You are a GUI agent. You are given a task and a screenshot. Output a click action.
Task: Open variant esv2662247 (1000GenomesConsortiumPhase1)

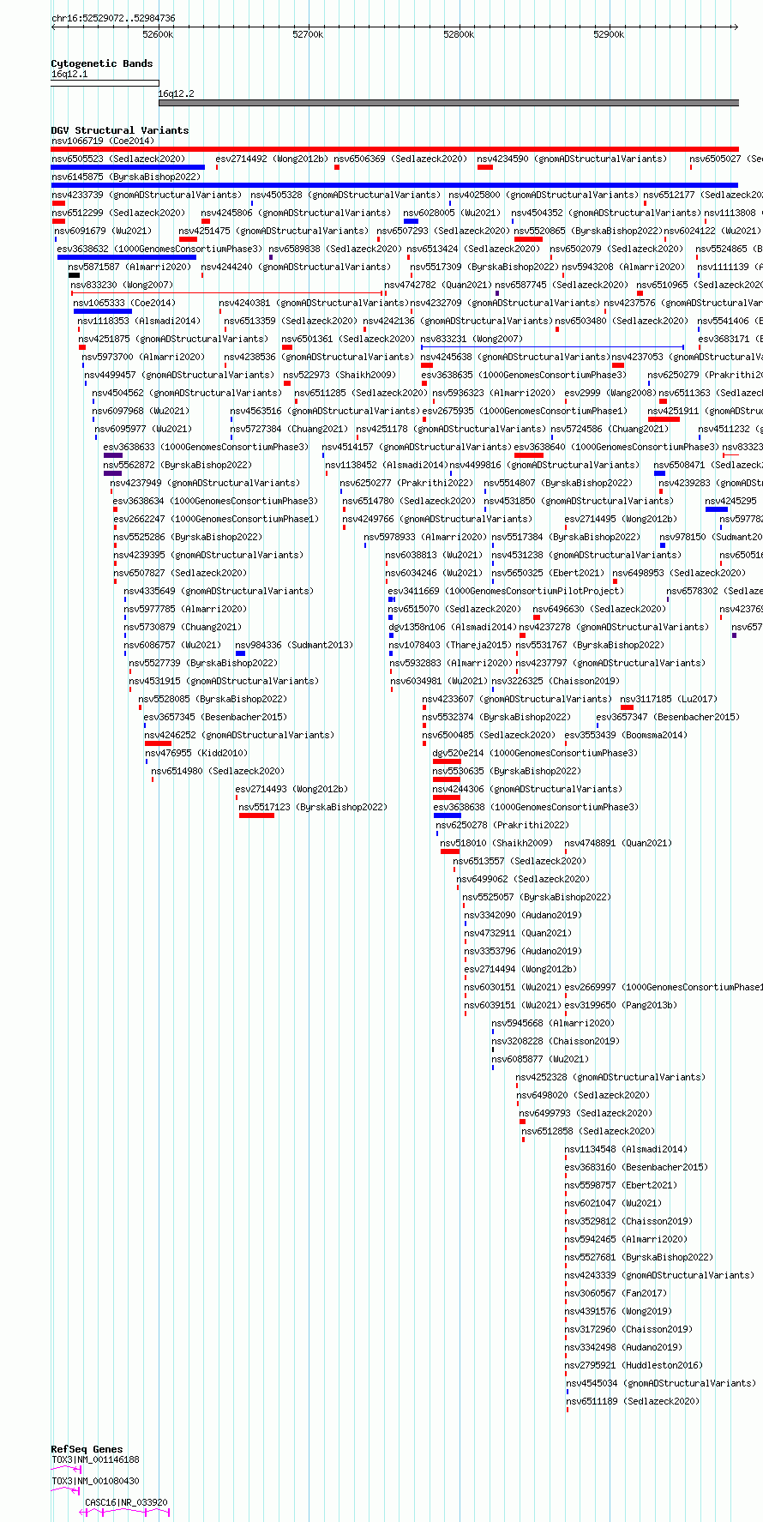click(x=216, y=519)
